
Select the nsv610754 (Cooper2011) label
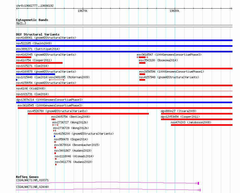pos(34,60)
